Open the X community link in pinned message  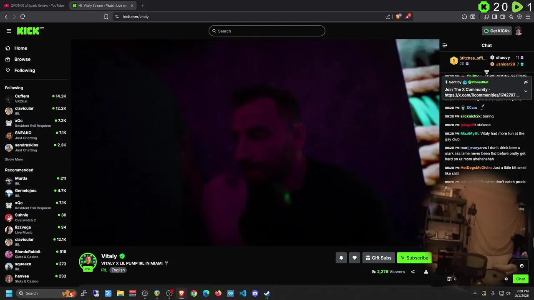pyautogui.click(x=482, y=95)
